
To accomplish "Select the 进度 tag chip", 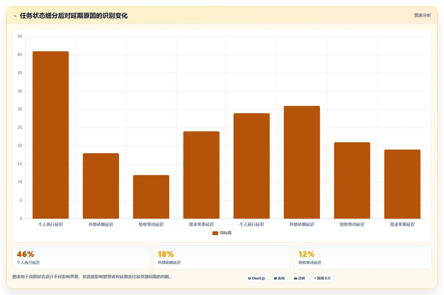I will [x=299, y=278].
